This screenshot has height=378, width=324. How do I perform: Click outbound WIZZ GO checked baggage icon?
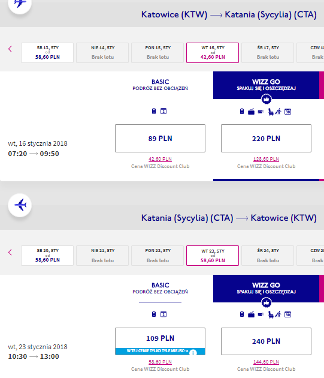click(x=251, y=112)
